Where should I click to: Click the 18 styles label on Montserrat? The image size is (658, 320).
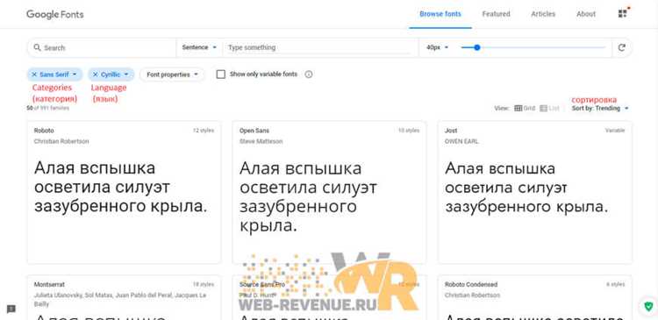coord(204,284)
